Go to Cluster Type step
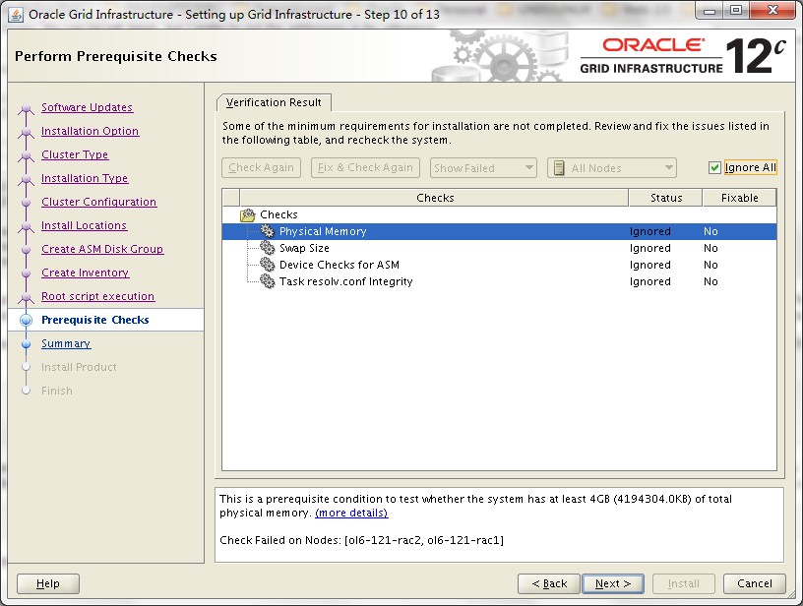This screenshot has width=803, height=606. [x=75, y=154]
